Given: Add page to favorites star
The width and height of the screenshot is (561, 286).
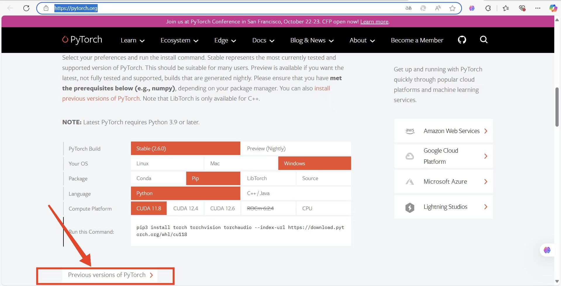Looking at the screenshot, I should coord(452,8).
